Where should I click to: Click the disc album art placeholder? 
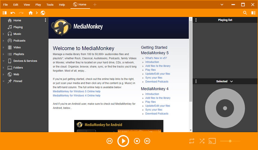225,108
